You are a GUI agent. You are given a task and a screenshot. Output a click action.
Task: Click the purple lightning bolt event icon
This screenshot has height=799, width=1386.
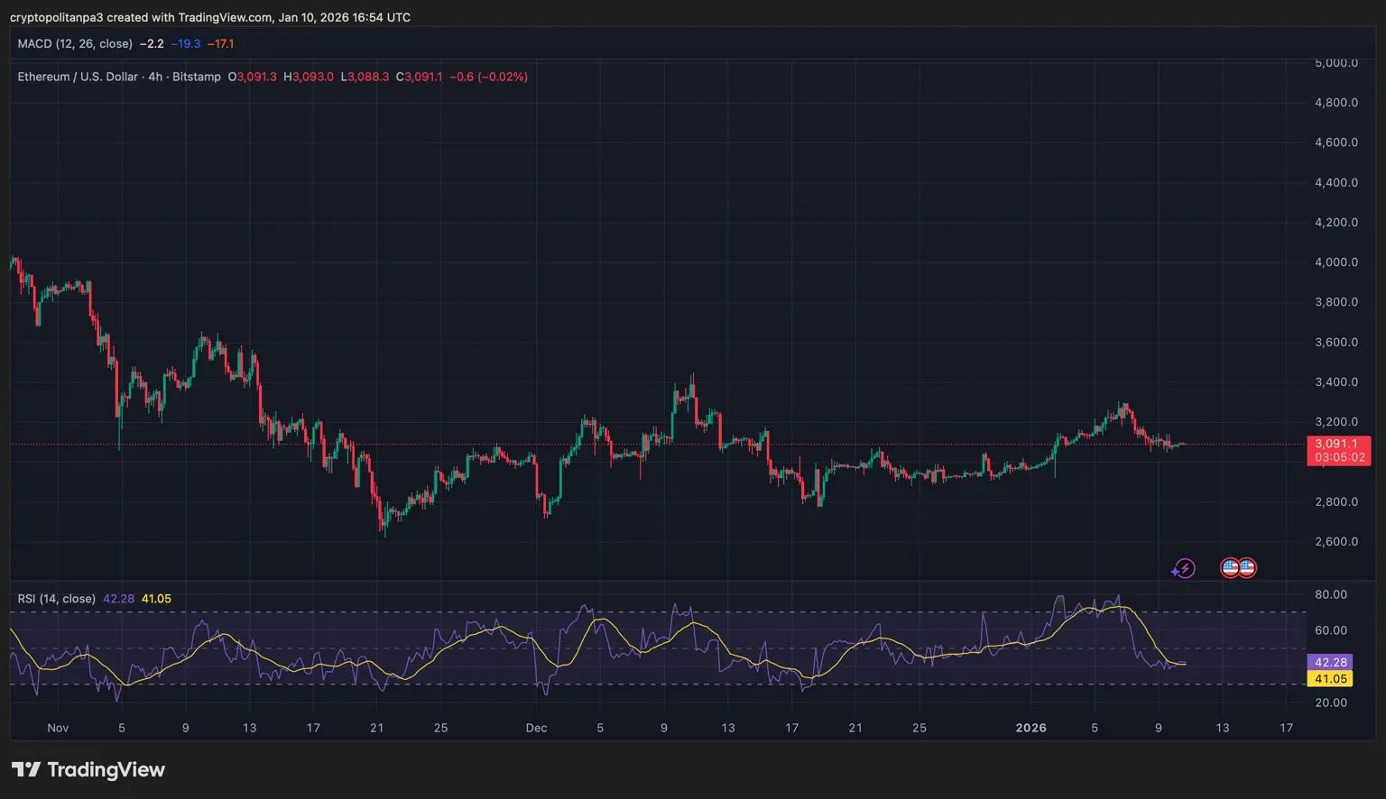1183,568
